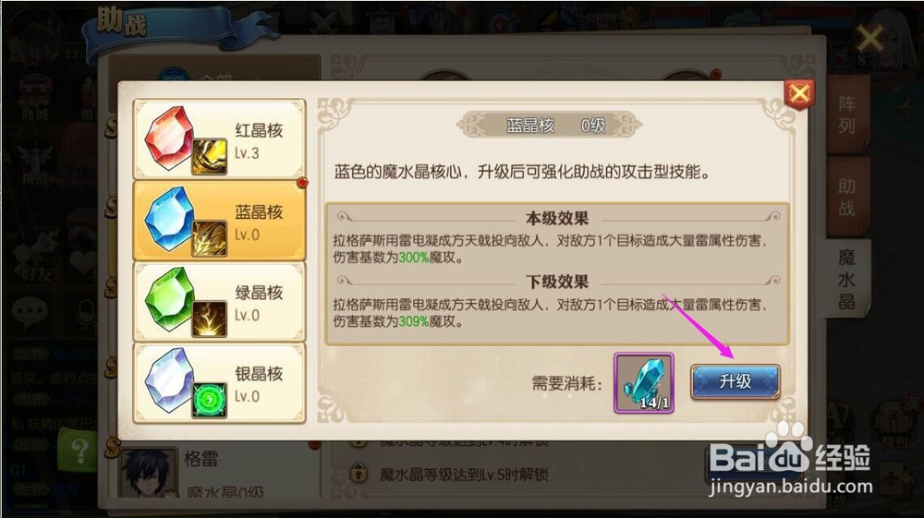The width and height of the screenshot is (924, 518).
Task: Select the red crystal gem icon
Action: (168, 138)
